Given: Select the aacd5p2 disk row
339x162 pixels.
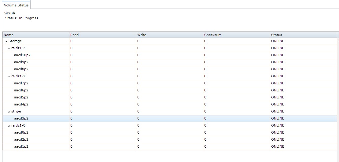Looking at the screenshot, I should point(21,98).
